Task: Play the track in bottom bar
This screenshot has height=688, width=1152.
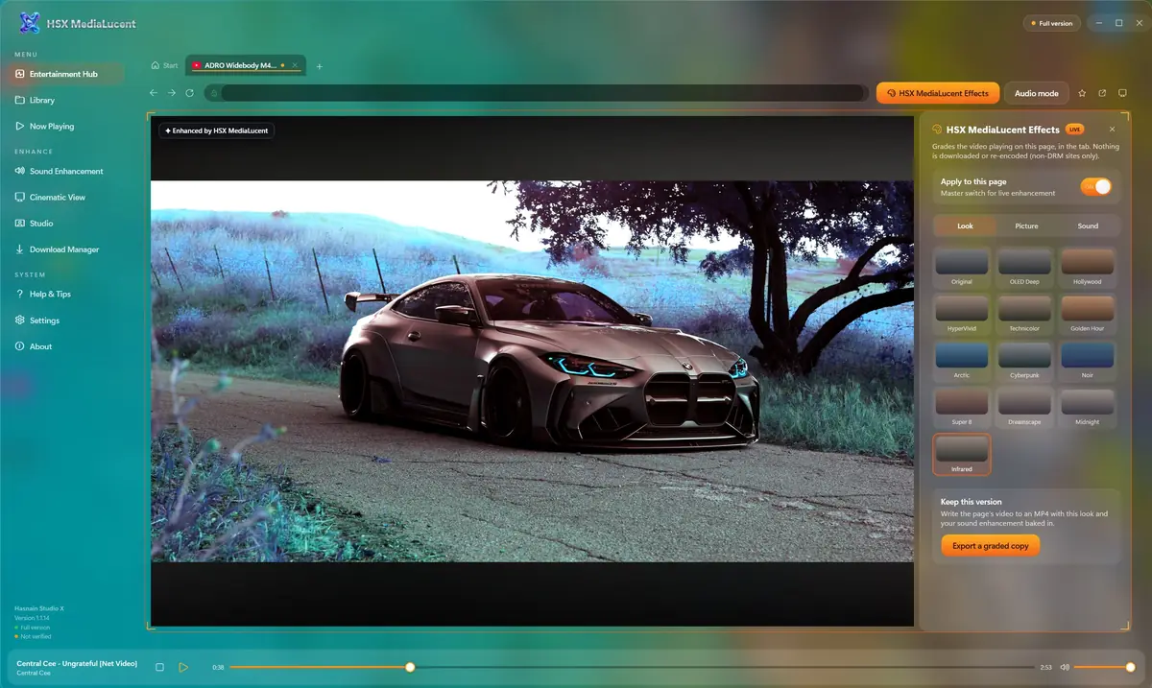Action: pos(183,667)
